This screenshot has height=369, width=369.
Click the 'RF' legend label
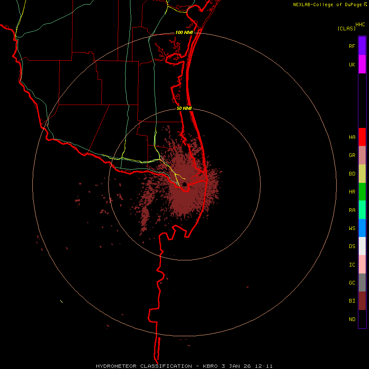tap(352, 46)
